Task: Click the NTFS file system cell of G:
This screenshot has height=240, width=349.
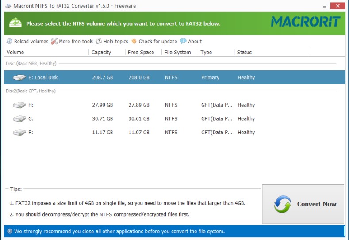Action: tap(171, 118)
